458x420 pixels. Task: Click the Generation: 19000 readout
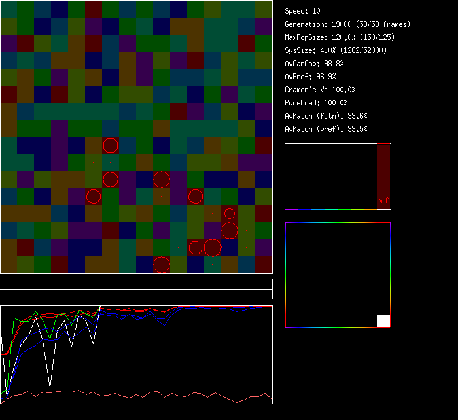click(347, 24)
